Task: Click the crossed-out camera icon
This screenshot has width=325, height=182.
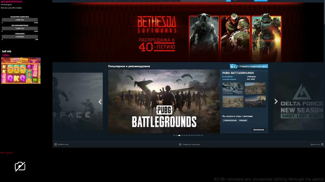Action: point(20,166)
